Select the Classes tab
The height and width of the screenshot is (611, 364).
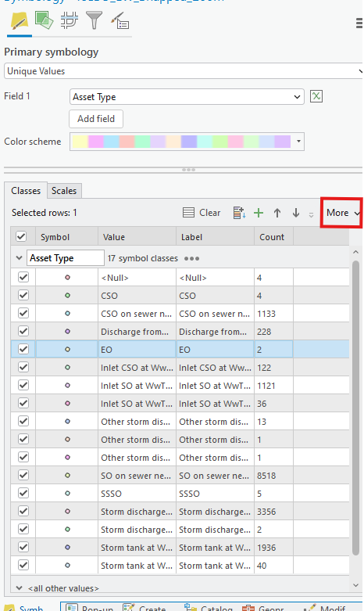point(26,191)
